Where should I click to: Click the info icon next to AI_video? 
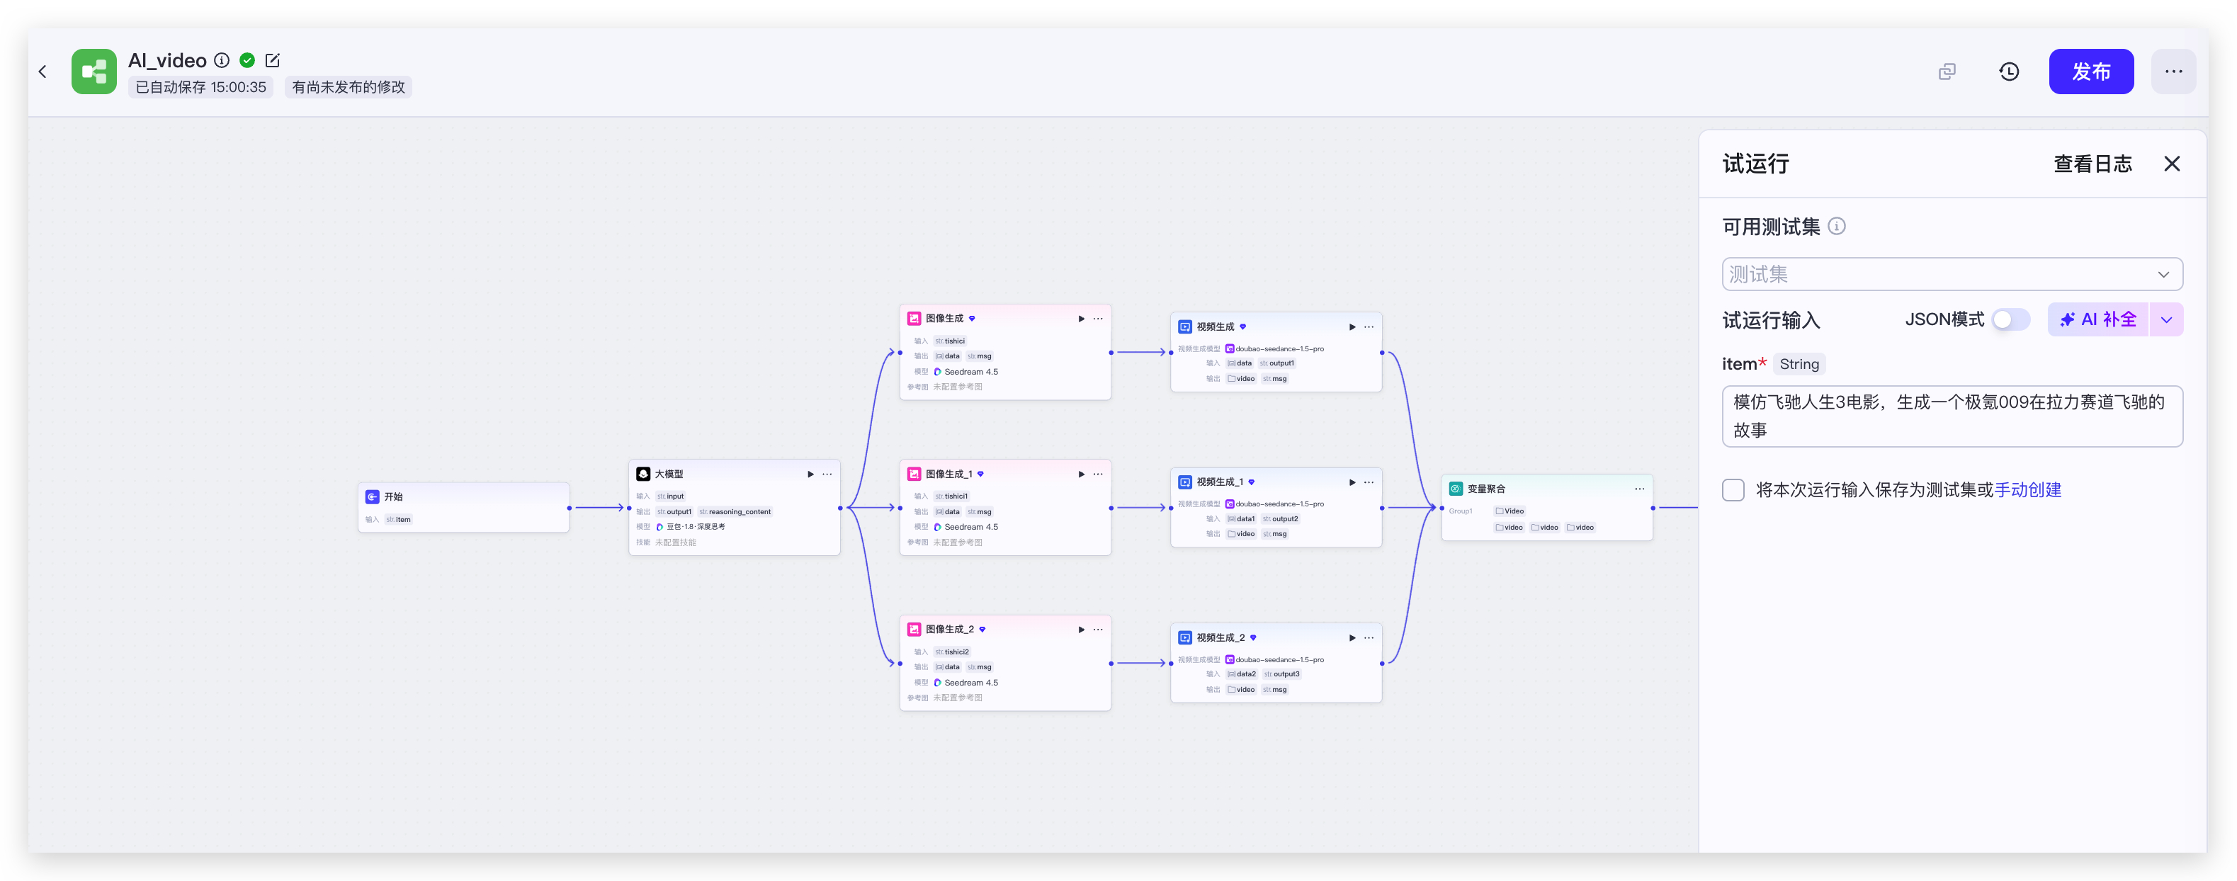(222, 60)
